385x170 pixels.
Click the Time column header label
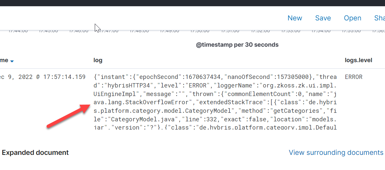tap(4, 61)
